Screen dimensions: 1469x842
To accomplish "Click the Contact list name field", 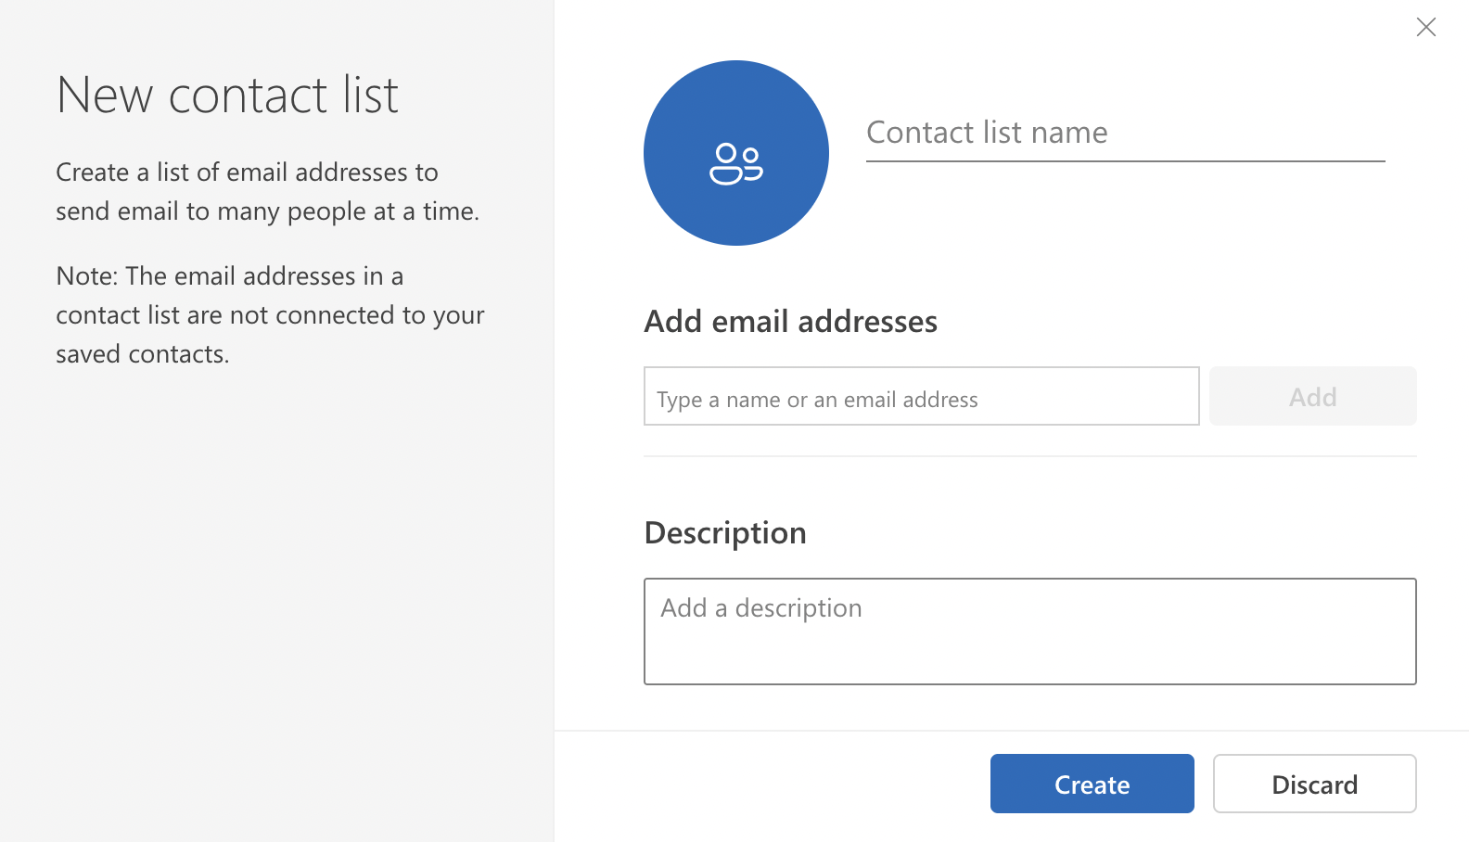I will point(1124,133).
